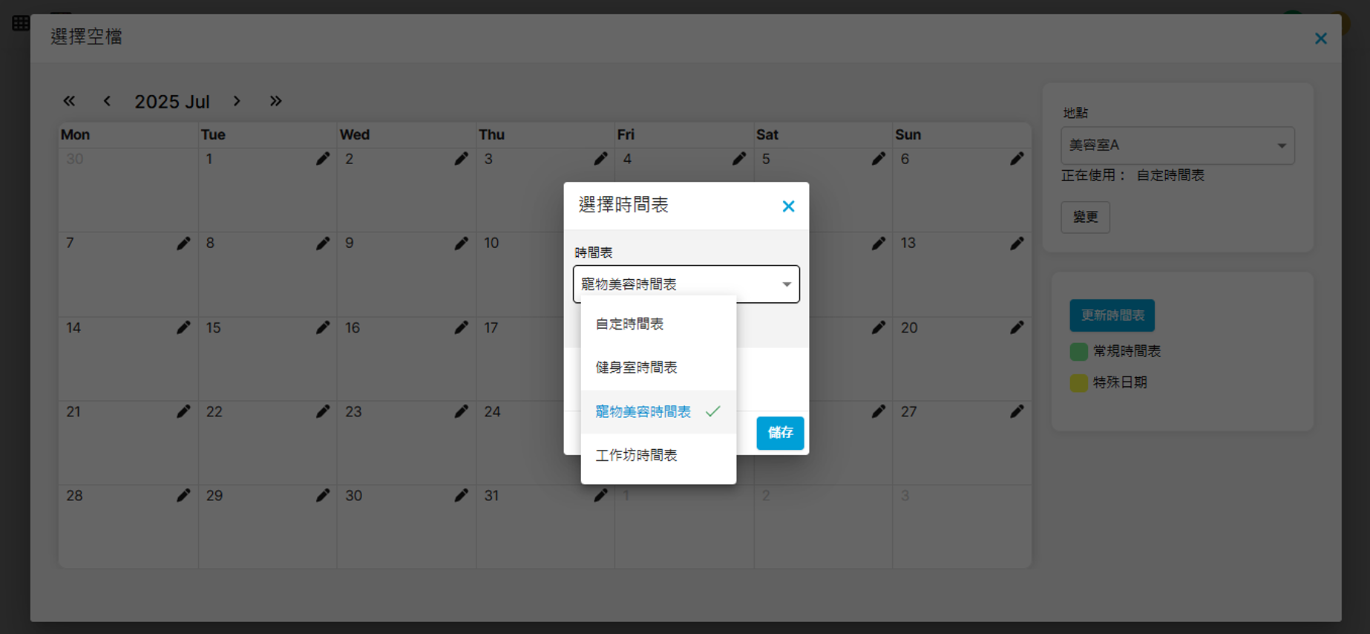Collapse the 時間表 dropdown box

tap(786, 284)
